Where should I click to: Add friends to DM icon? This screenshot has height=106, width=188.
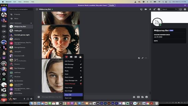[155, 9]
